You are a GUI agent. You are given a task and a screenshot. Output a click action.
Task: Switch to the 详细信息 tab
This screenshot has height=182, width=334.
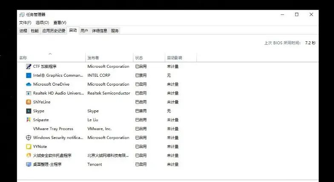click(x=100, y=31)
